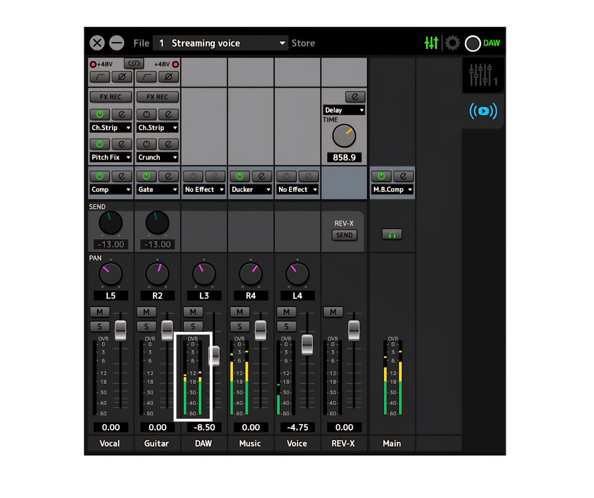594x498 pixels.
Task: Open settings via the gear icon
Action: 452,43
